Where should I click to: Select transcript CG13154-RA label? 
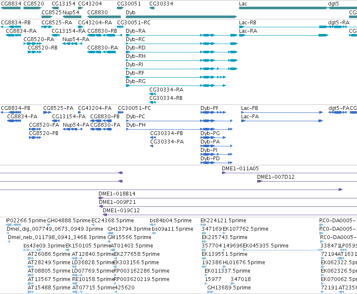tap(68, 31)
